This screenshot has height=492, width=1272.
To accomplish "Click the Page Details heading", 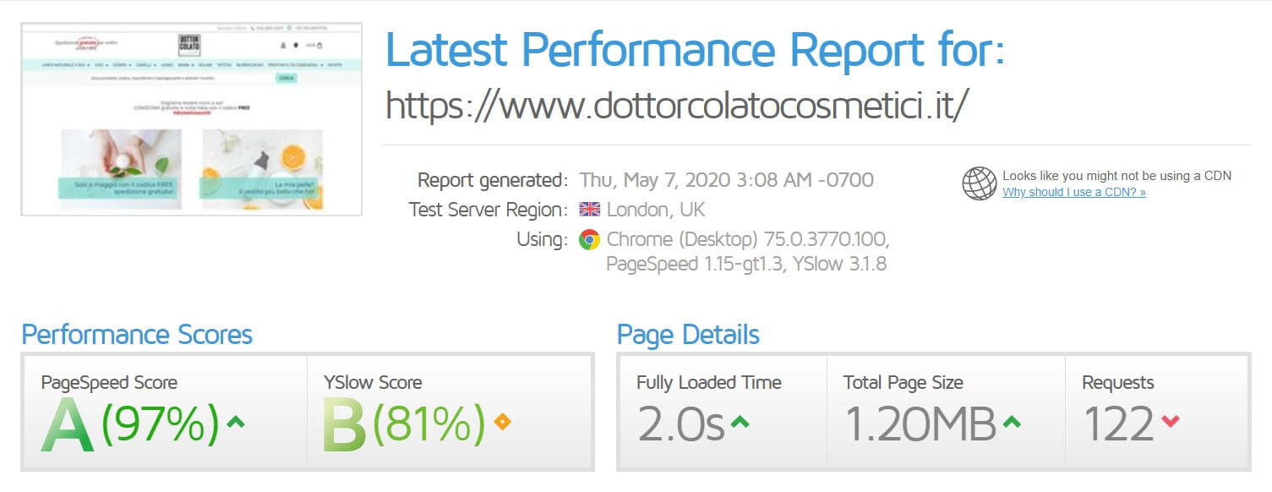I will tap(688, 335).
